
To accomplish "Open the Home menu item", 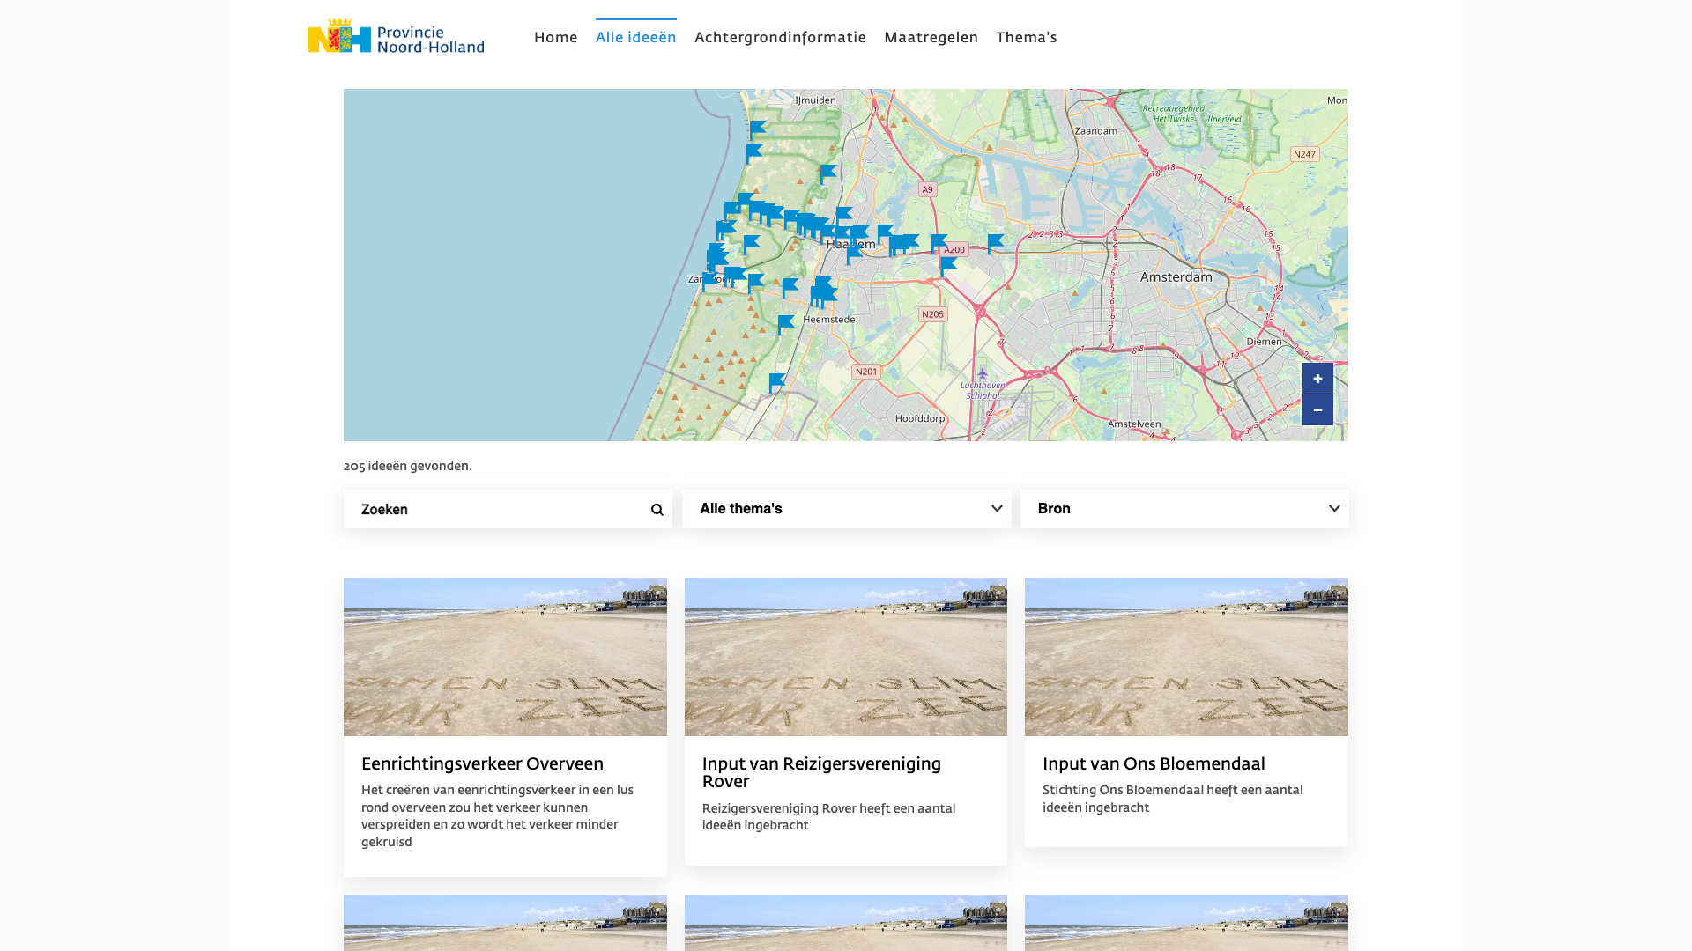I will click(555, 37).
